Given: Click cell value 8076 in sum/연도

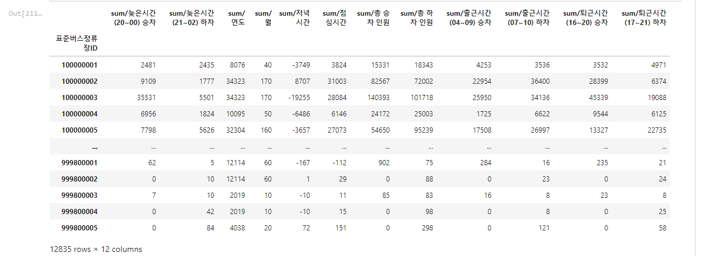Looking at the screenshot, I should point(237,65).
